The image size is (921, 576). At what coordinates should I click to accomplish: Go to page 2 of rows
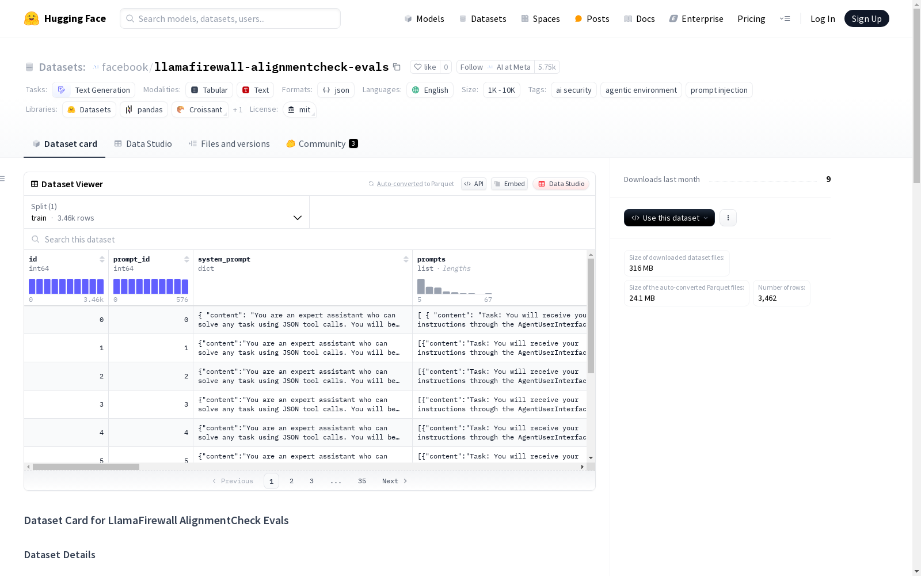click(x=292, y=481)
